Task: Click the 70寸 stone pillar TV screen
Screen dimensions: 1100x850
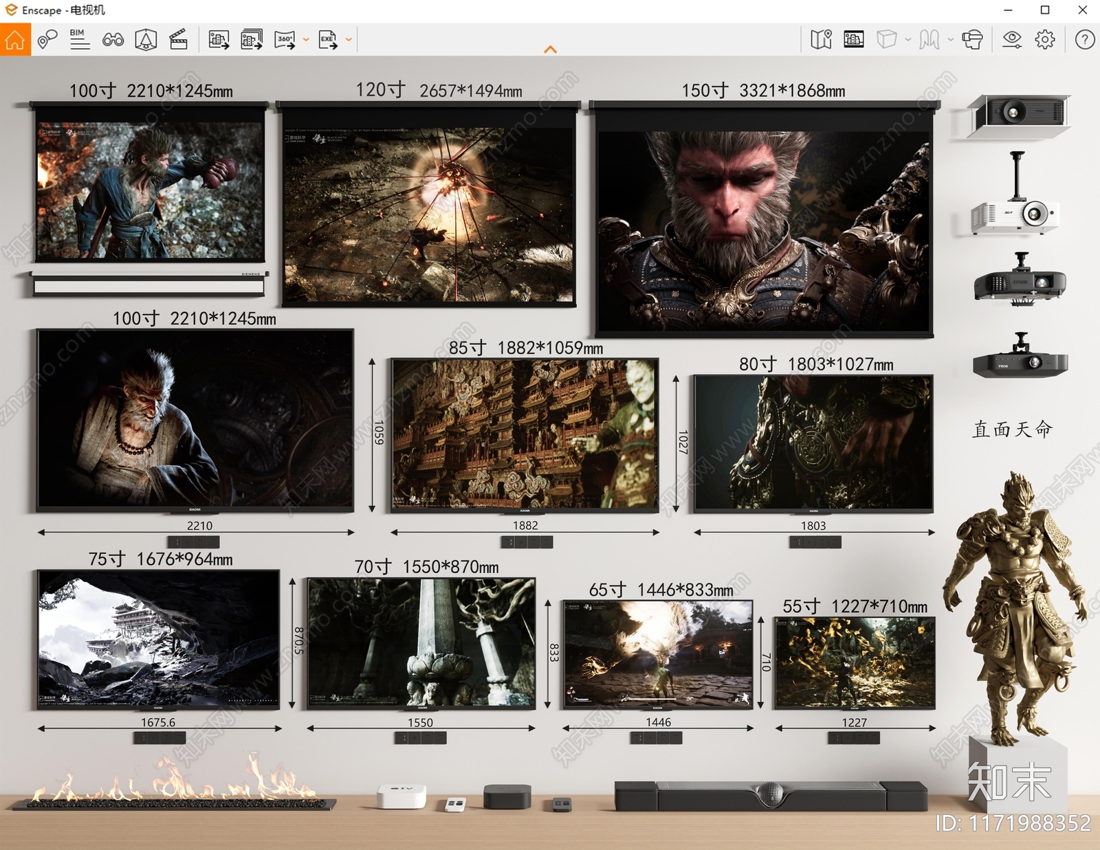Action: click(x=421, y=642)
